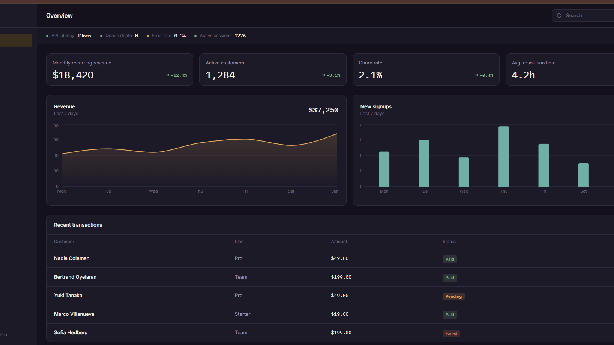614x345 pixels.
Task: Select customer Sofia Hedberg
Action: point(71,333)
